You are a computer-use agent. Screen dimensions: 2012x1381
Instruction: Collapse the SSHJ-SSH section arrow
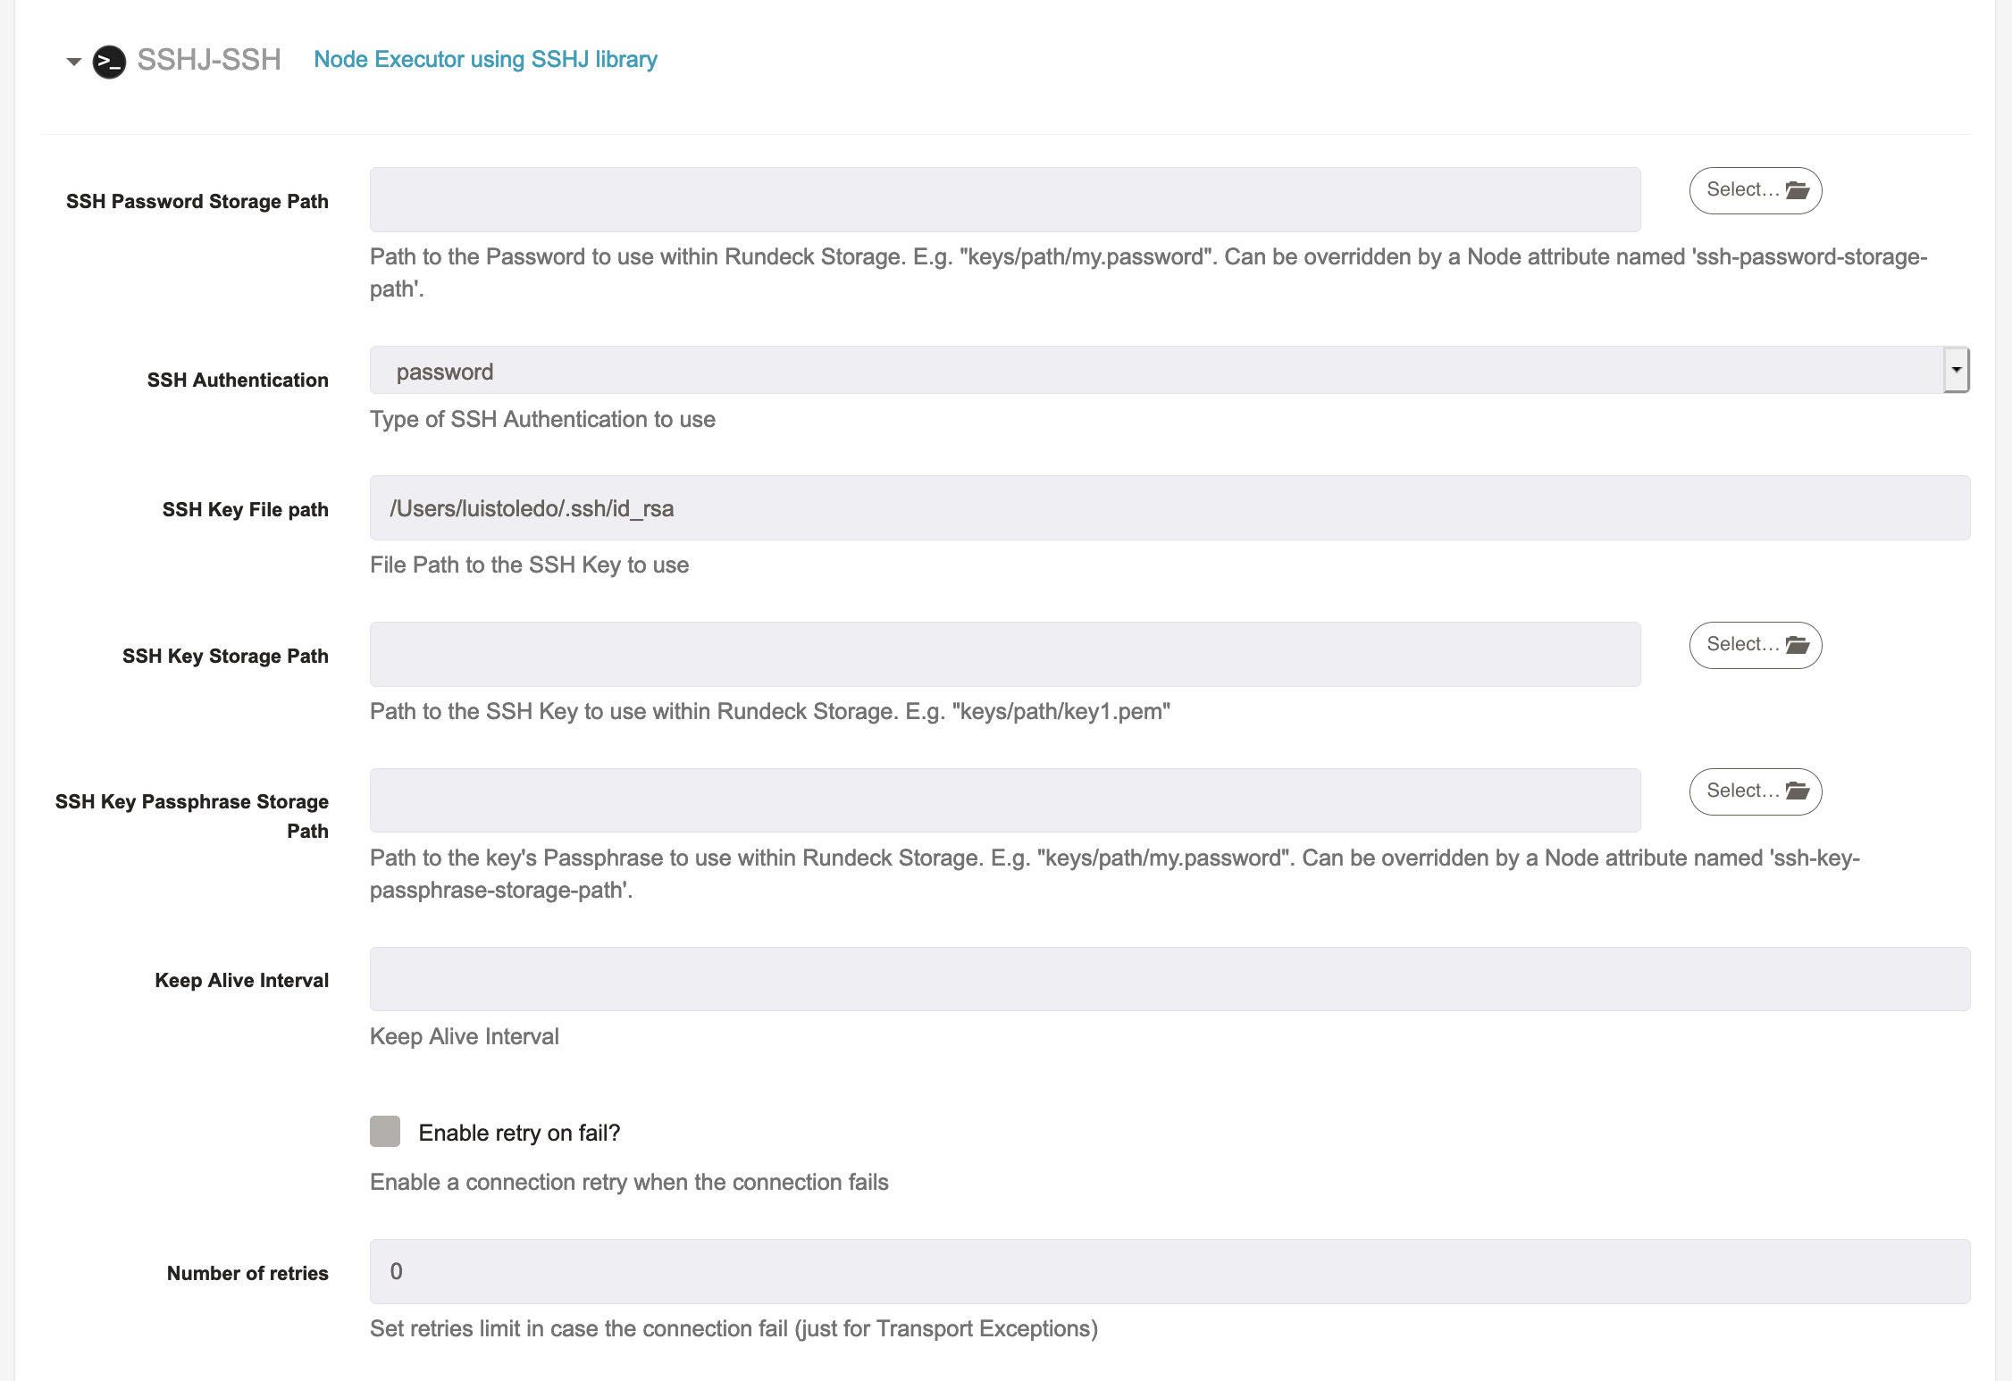(x=74, y=62)
